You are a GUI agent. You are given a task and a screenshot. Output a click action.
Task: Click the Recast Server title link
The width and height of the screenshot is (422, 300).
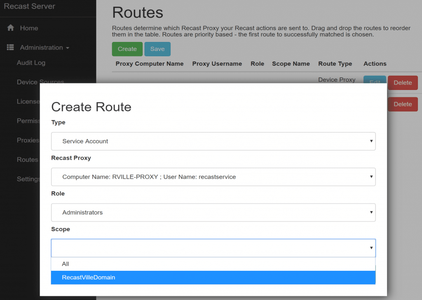[29, 7]
